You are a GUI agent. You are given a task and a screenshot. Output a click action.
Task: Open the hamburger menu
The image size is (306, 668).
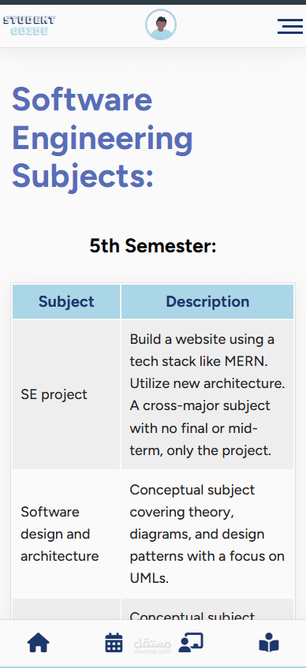point(289,26)
